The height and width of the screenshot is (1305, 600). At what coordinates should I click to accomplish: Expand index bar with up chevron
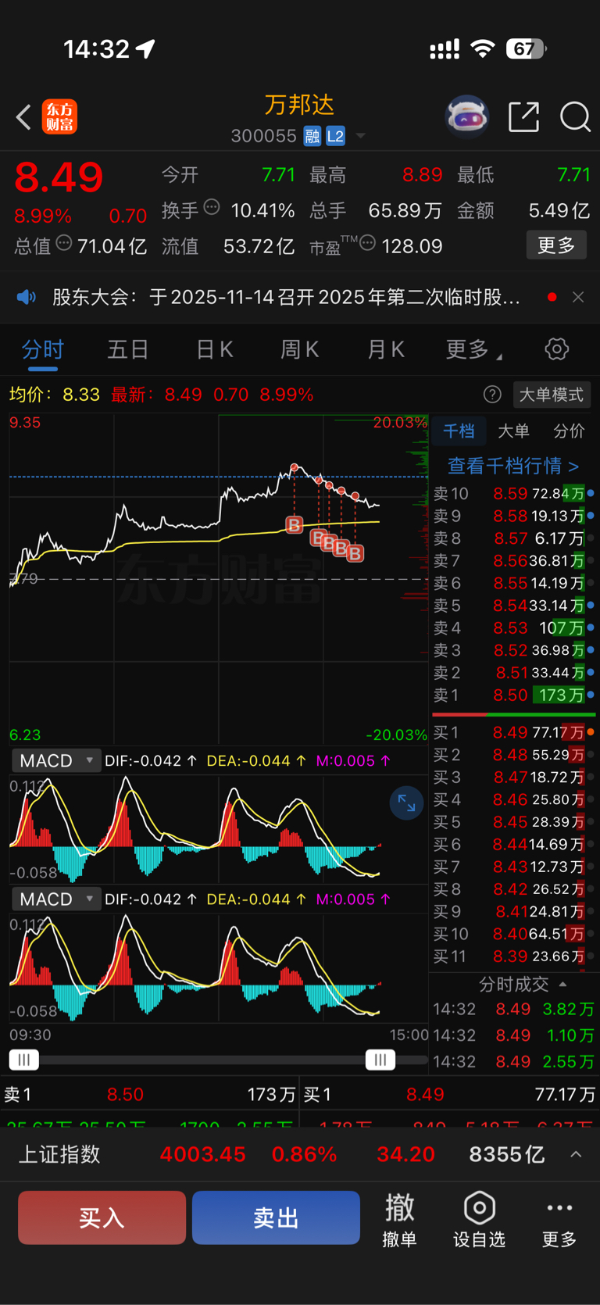pyautogui.click(x=576, y=1154)
